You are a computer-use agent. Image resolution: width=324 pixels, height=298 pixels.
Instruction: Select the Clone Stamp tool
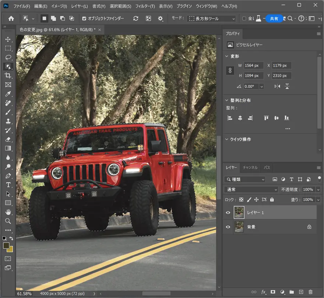[8, 121]
